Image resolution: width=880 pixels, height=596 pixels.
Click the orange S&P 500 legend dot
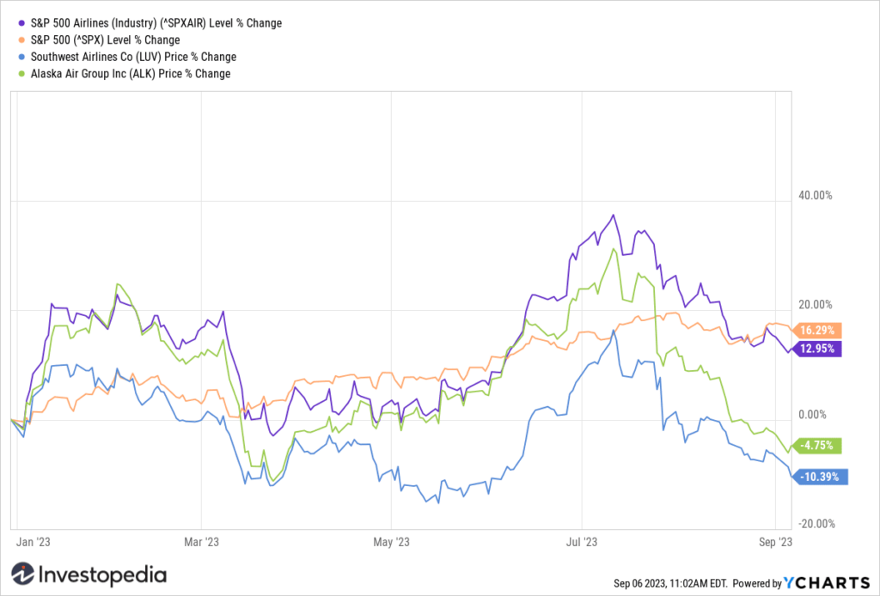tap(21, 40)
